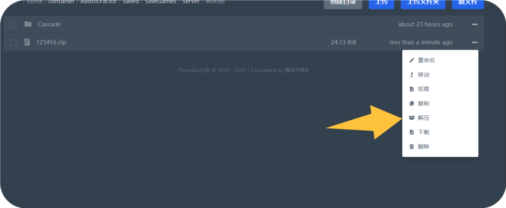This screenshot has width=506, height=208.
Task: Toggle the three-dot menu for 123456.zip
Action: click(474, 42)
